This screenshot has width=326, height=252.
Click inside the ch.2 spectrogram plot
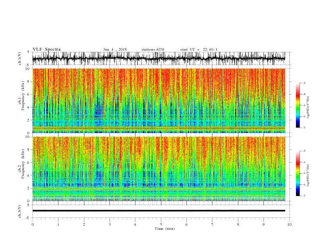(x=159, y=169)
